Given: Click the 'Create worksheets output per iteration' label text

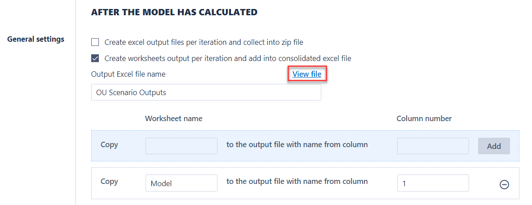Looking at the screenshot, I should pyautogui.click(x=227, y=58).
